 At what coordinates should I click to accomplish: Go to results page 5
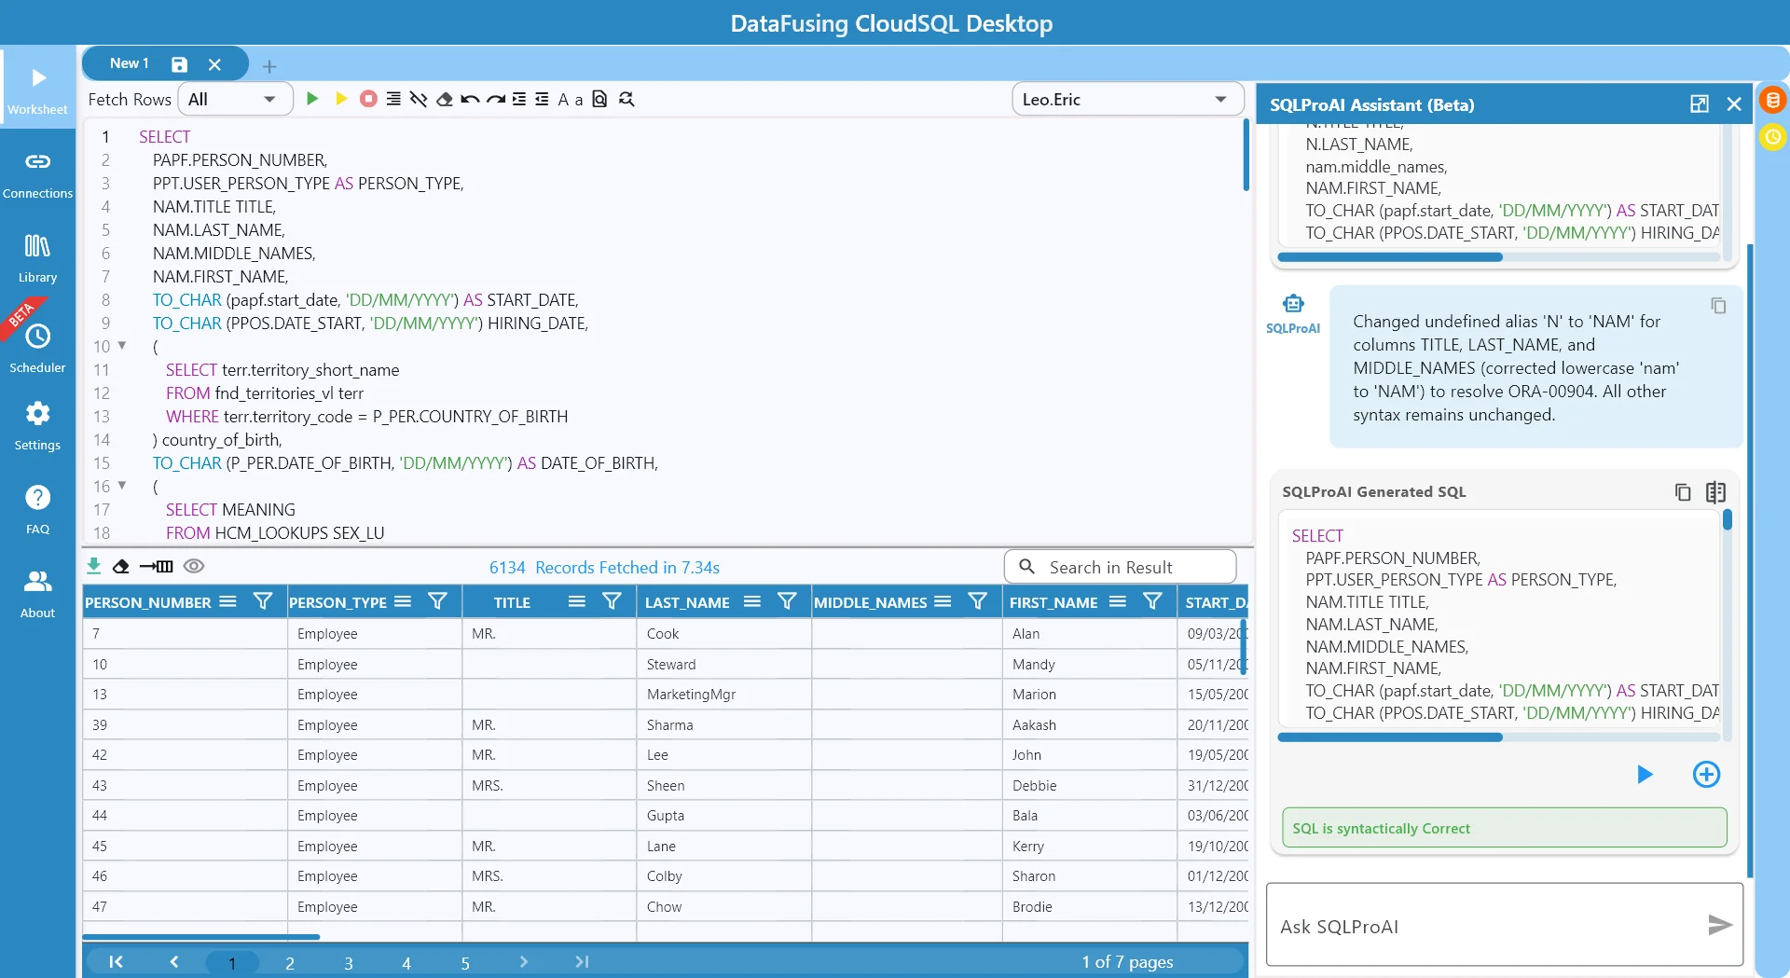point(465,963)
